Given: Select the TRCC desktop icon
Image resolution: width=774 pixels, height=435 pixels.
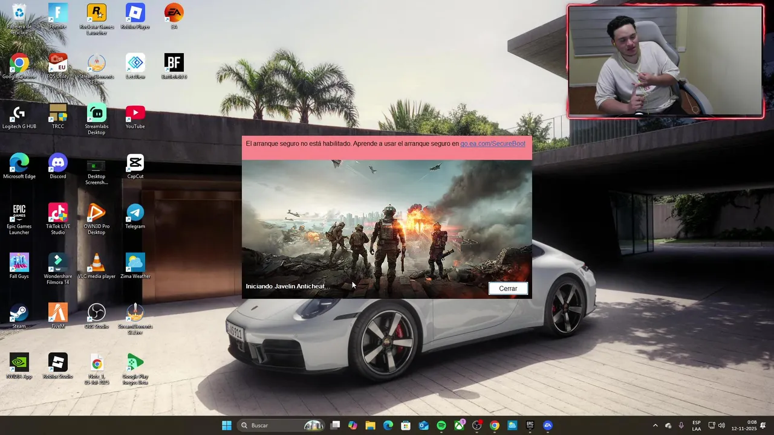Looking at the screenshot, I should (57, 117).
